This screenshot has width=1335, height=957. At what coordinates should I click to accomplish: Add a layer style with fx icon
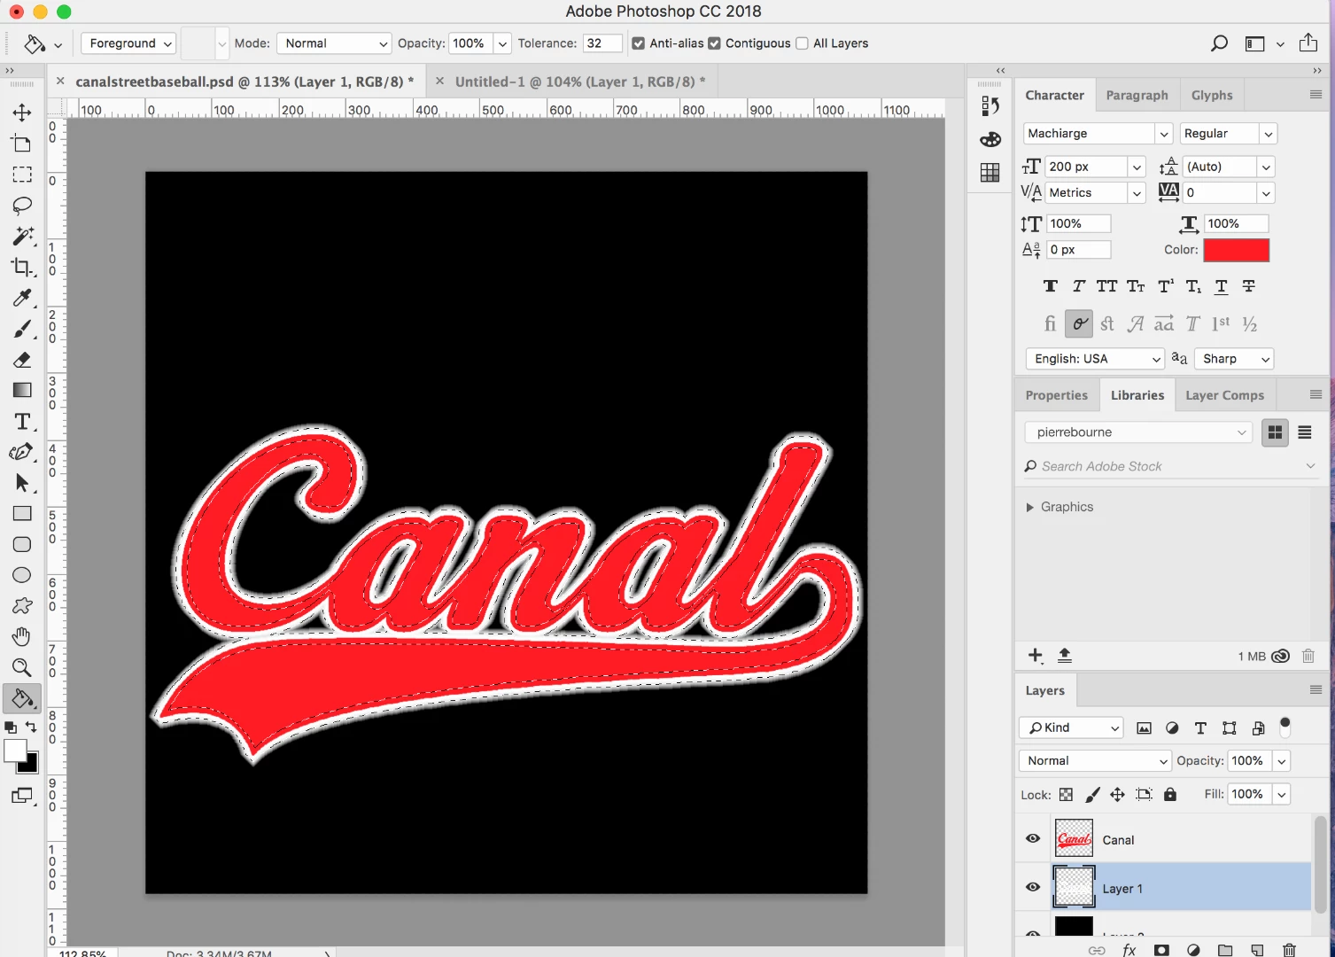[1129, 950]
